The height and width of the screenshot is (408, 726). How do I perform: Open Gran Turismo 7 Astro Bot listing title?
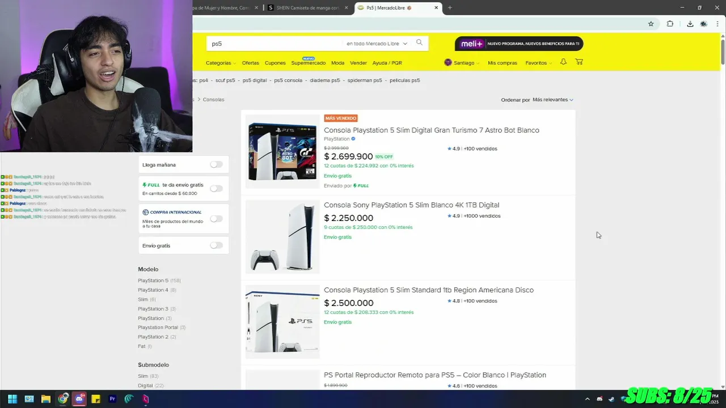pos(432,130)
